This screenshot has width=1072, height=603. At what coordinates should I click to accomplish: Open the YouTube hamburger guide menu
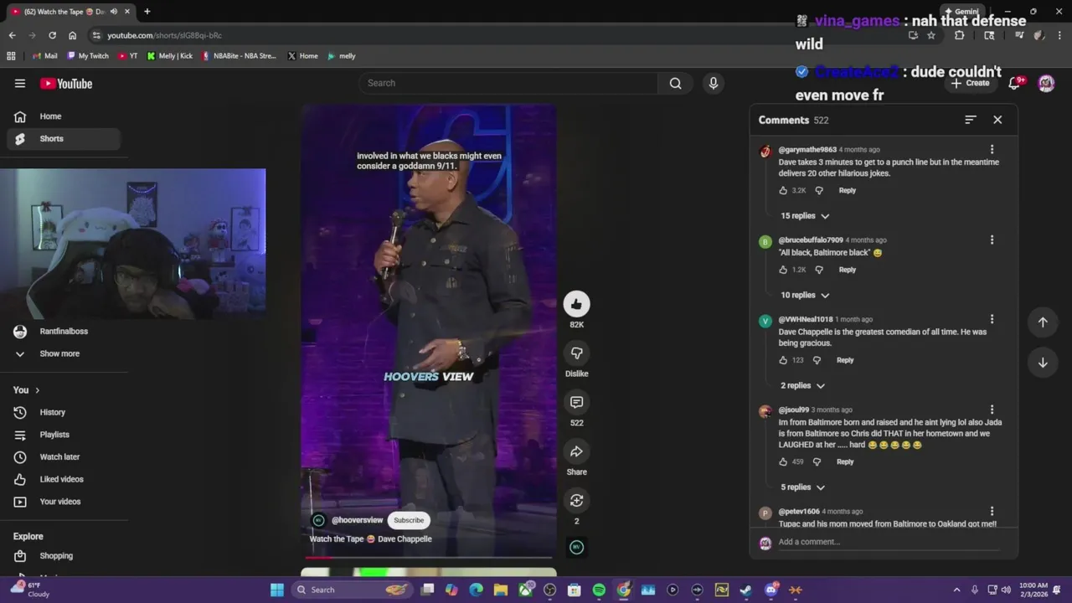20,83
